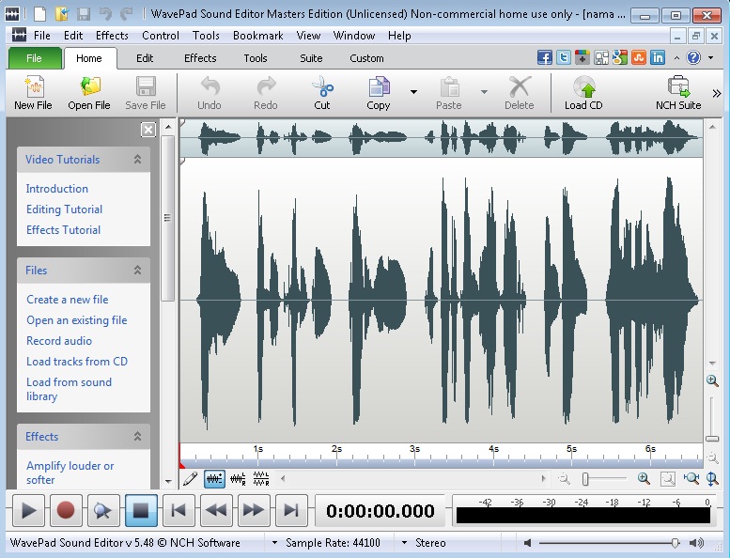Cut selection with the scissors icon
Screen dimensions: 730x558
[x=321, y=93]
